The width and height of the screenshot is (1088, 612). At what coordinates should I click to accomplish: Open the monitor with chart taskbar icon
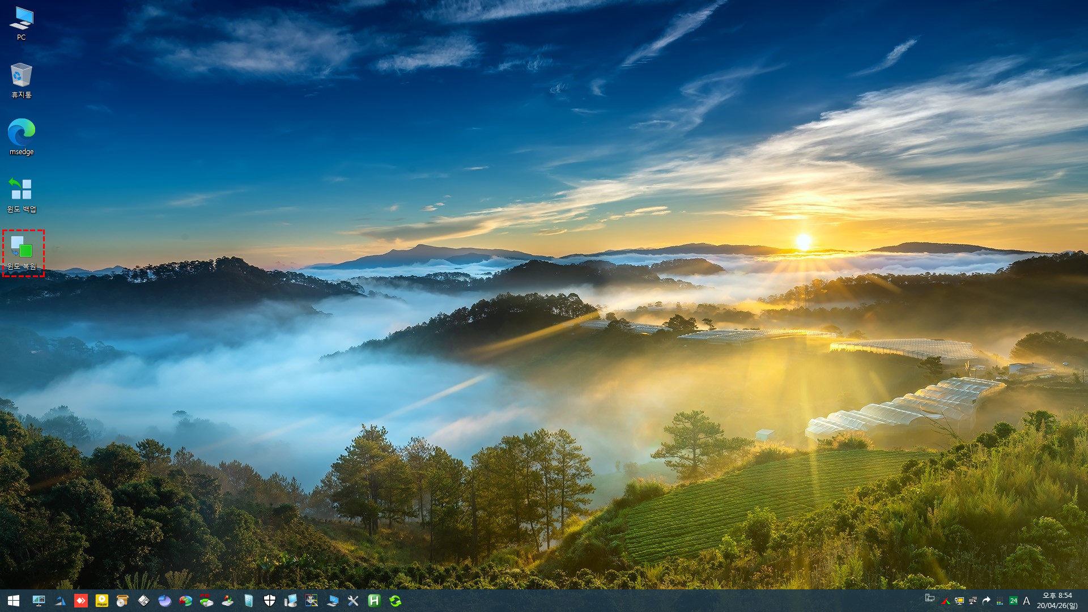(x=39, y=601)
